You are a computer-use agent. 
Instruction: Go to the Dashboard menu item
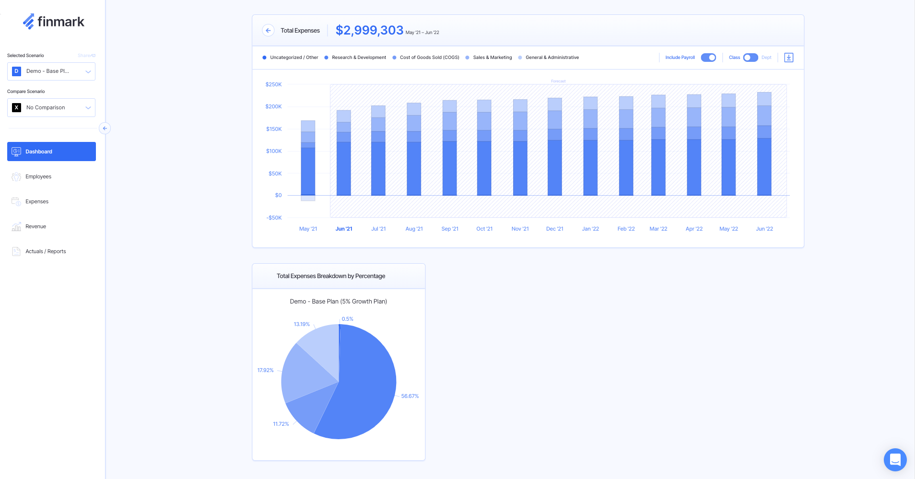(51, 152)
